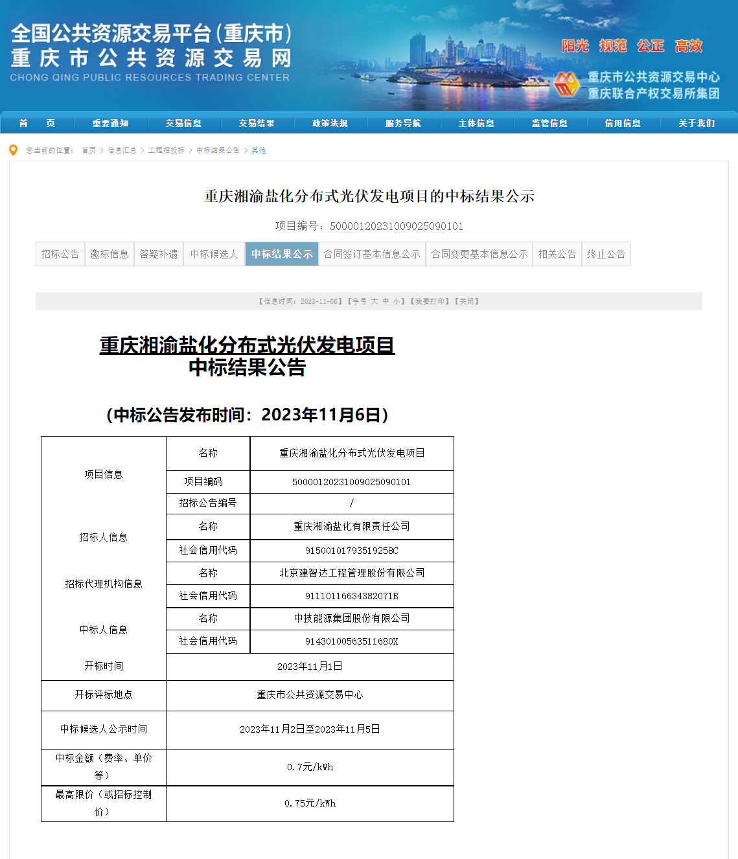Viewport: 738px width, 859px height.
Task: Open the 中标结果公告 breadcrumb link
Action: (218, 150)
